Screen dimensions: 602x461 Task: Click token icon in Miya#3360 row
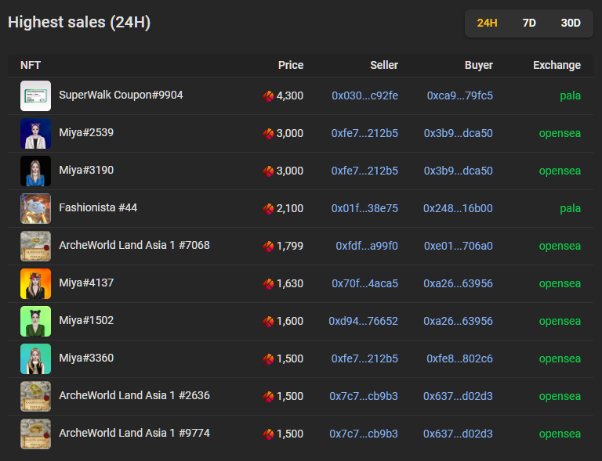(x=268, y=358)
